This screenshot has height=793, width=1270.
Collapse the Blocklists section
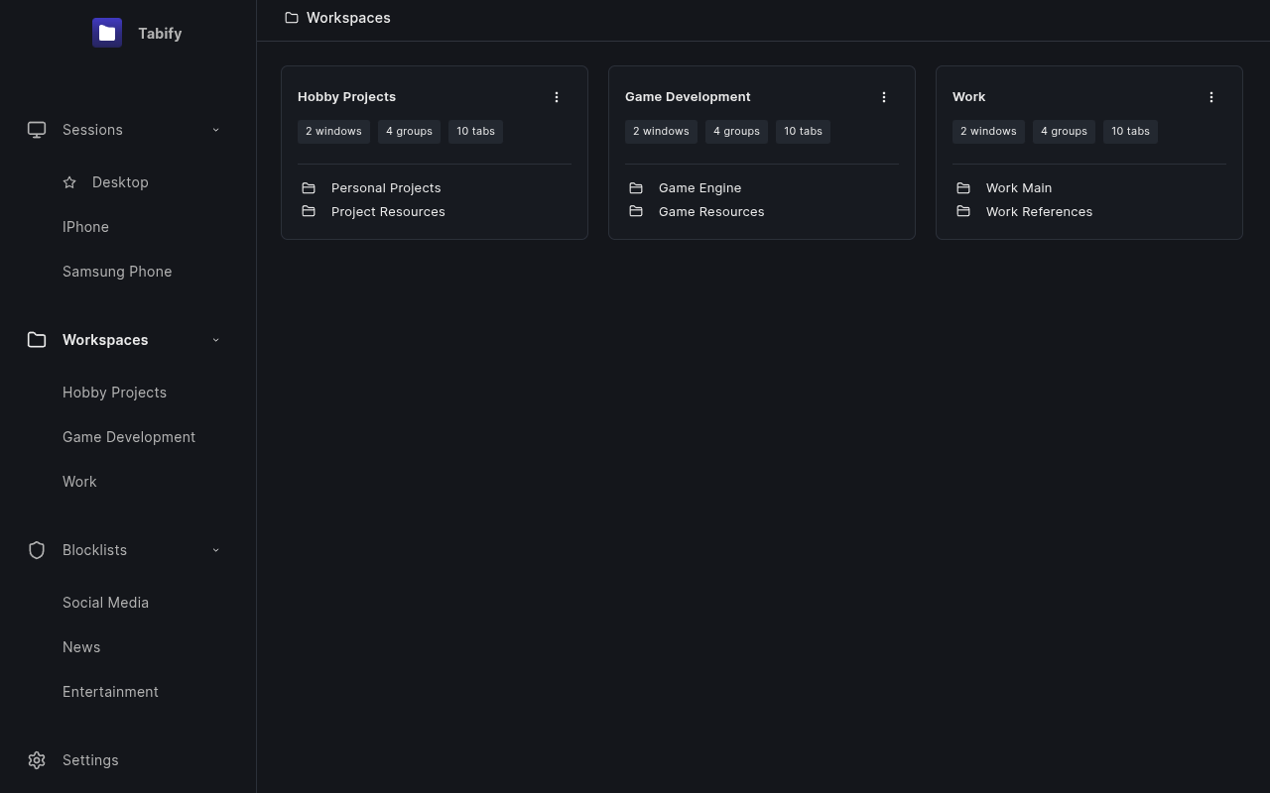(215, 550)
